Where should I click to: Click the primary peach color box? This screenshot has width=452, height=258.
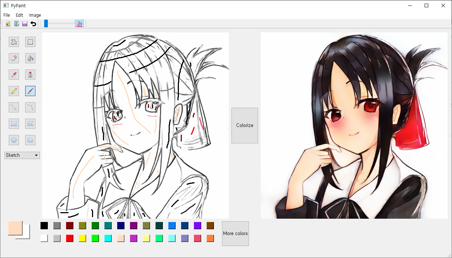(15, 228)
